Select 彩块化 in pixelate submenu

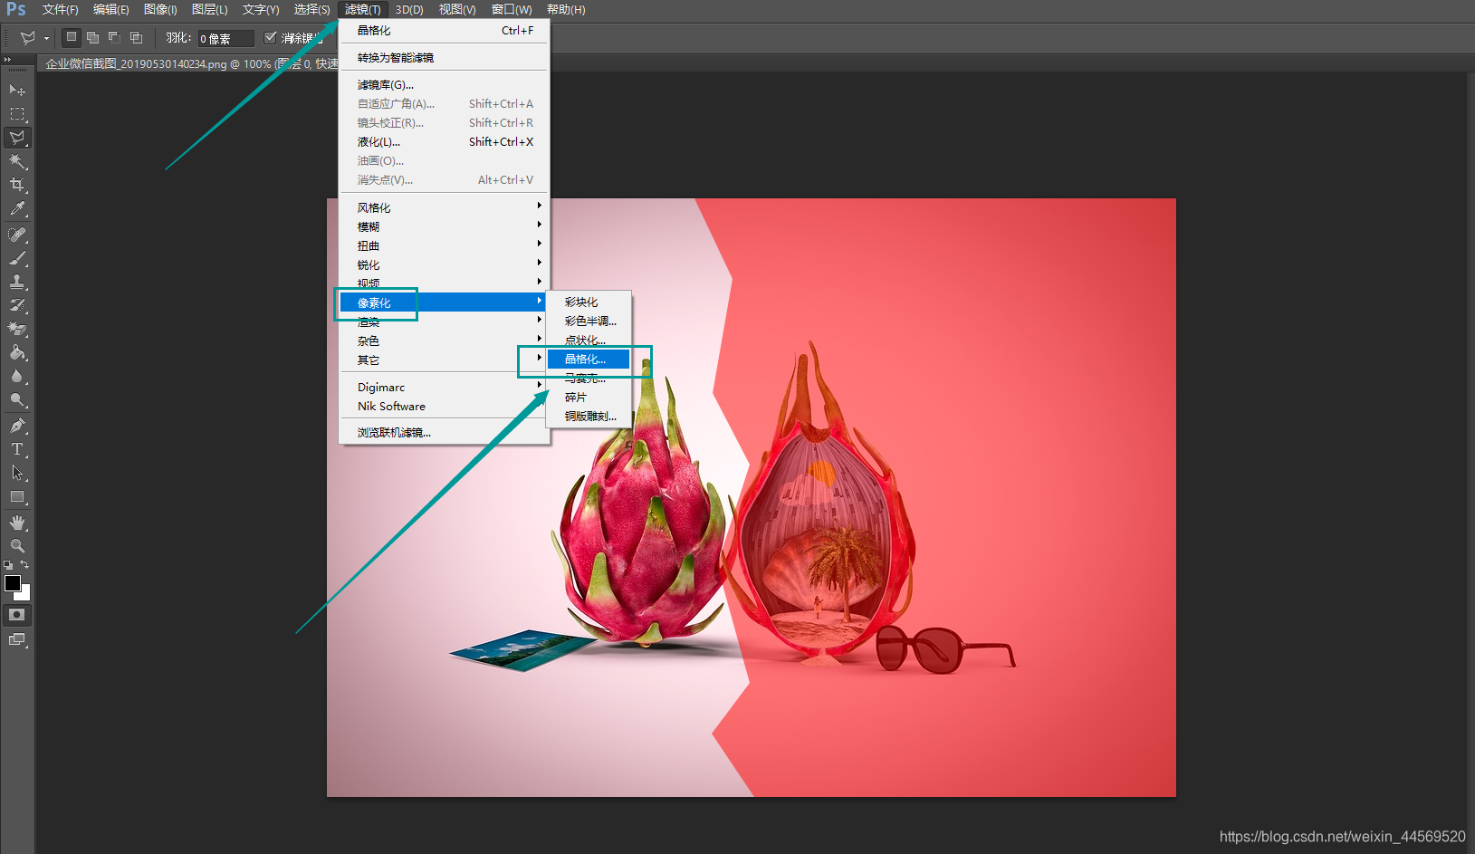[x=589, y=302]
